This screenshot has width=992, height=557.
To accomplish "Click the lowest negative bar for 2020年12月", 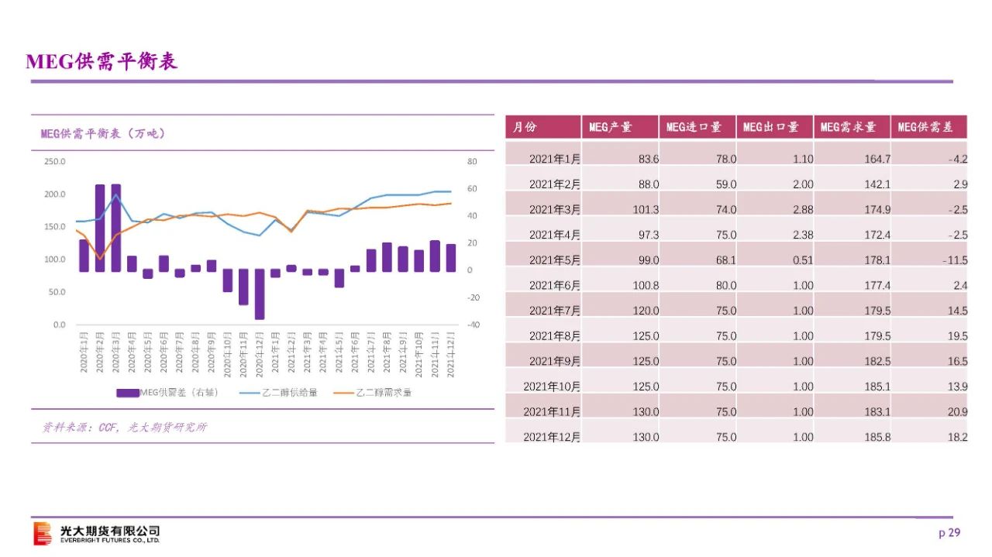I will (x=260, y=294).
